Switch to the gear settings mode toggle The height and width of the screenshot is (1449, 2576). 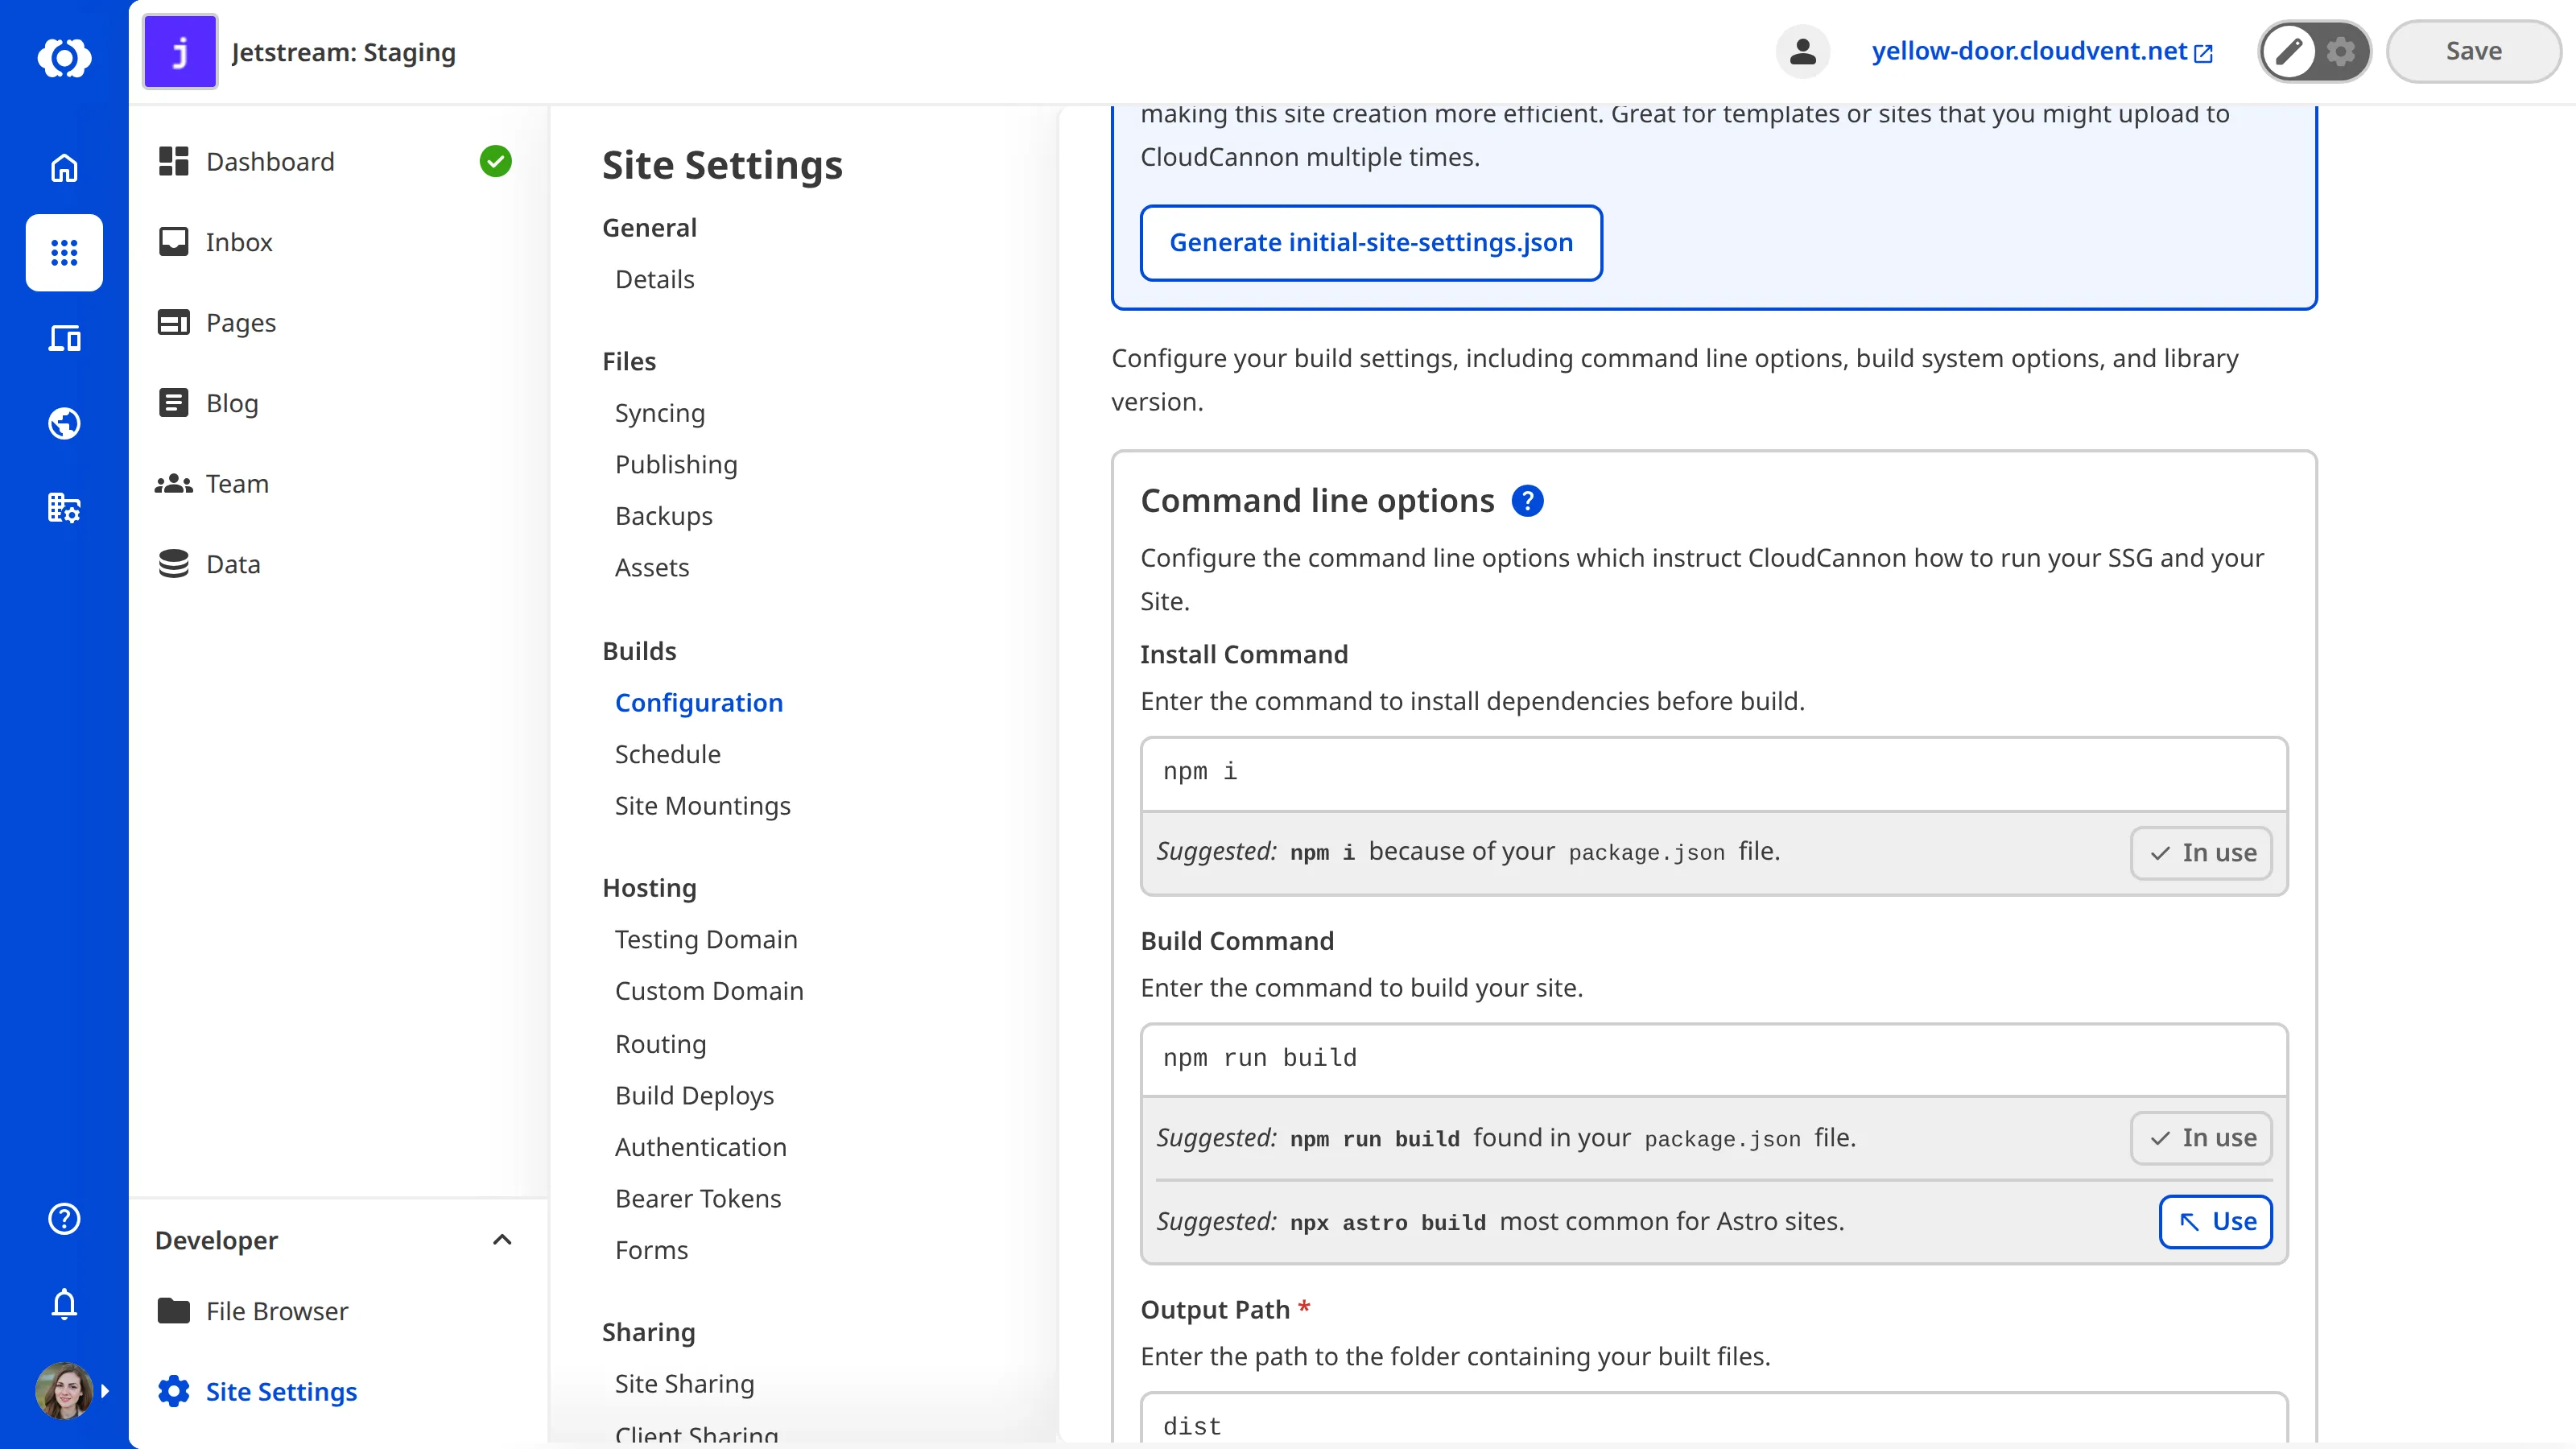[x=2340, y=51]
